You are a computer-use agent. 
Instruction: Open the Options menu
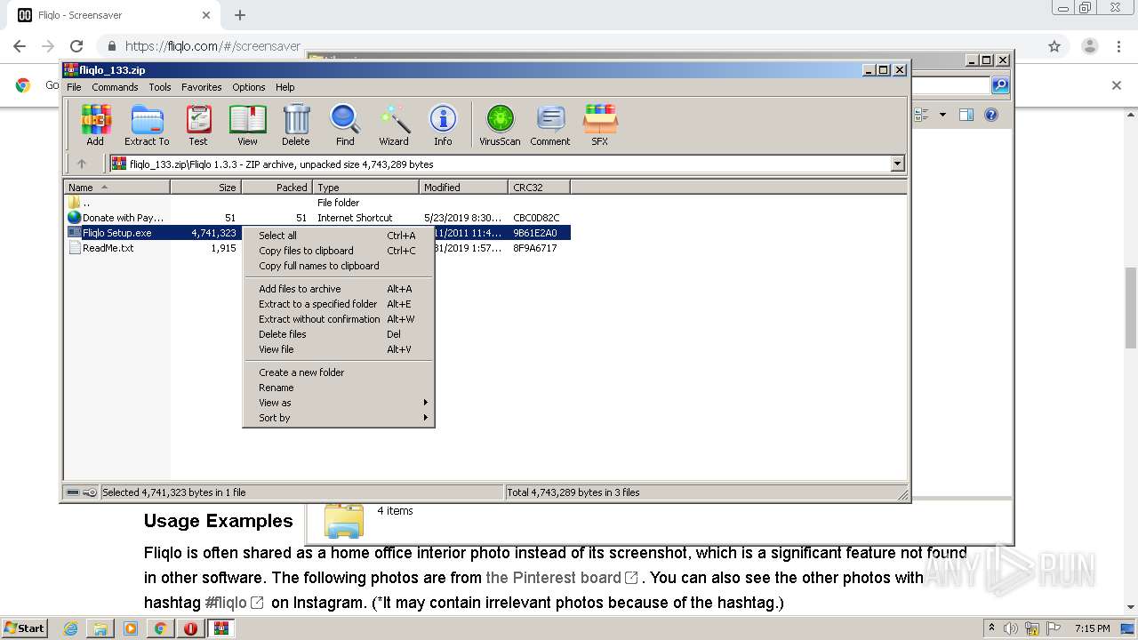click(249, 87)
